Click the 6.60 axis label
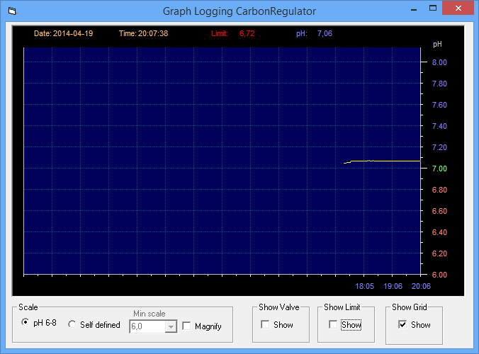479x354 pixels. coord(439,211)
